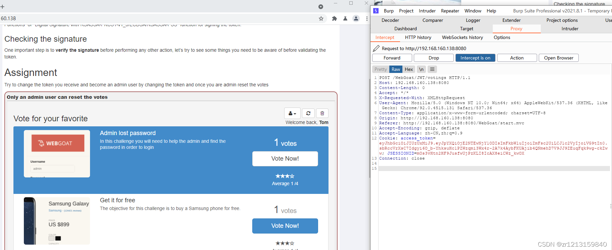This screenshot has height=250, width=612.
Task: Click the "Get it for free" title
Action: (x=118, y=200)
